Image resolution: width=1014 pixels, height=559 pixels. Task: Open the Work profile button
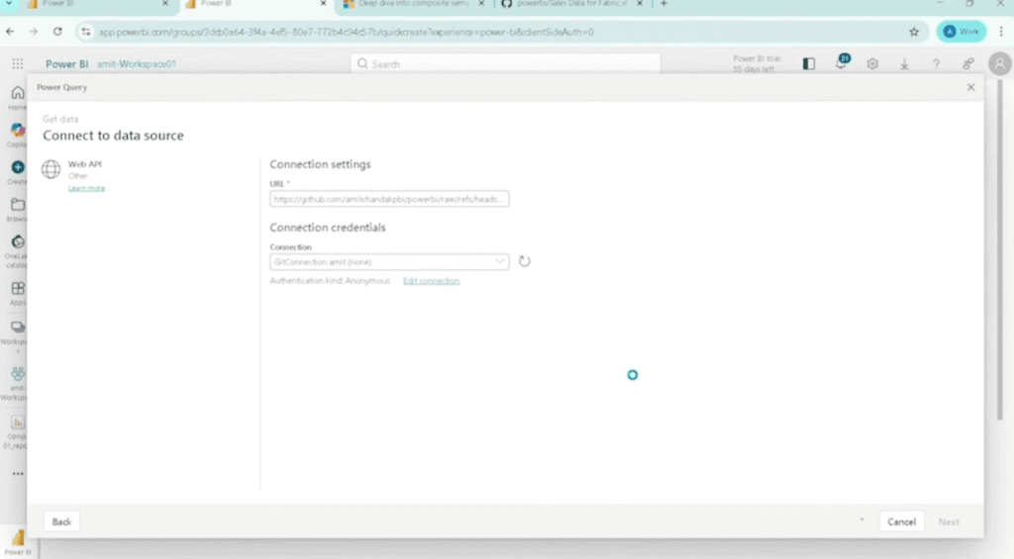[x=961, y=31]
